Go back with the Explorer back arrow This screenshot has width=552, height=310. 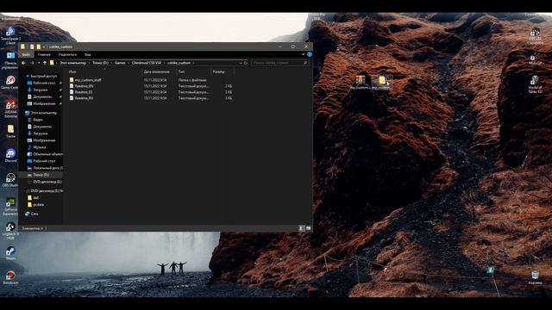tap(23, 63)
